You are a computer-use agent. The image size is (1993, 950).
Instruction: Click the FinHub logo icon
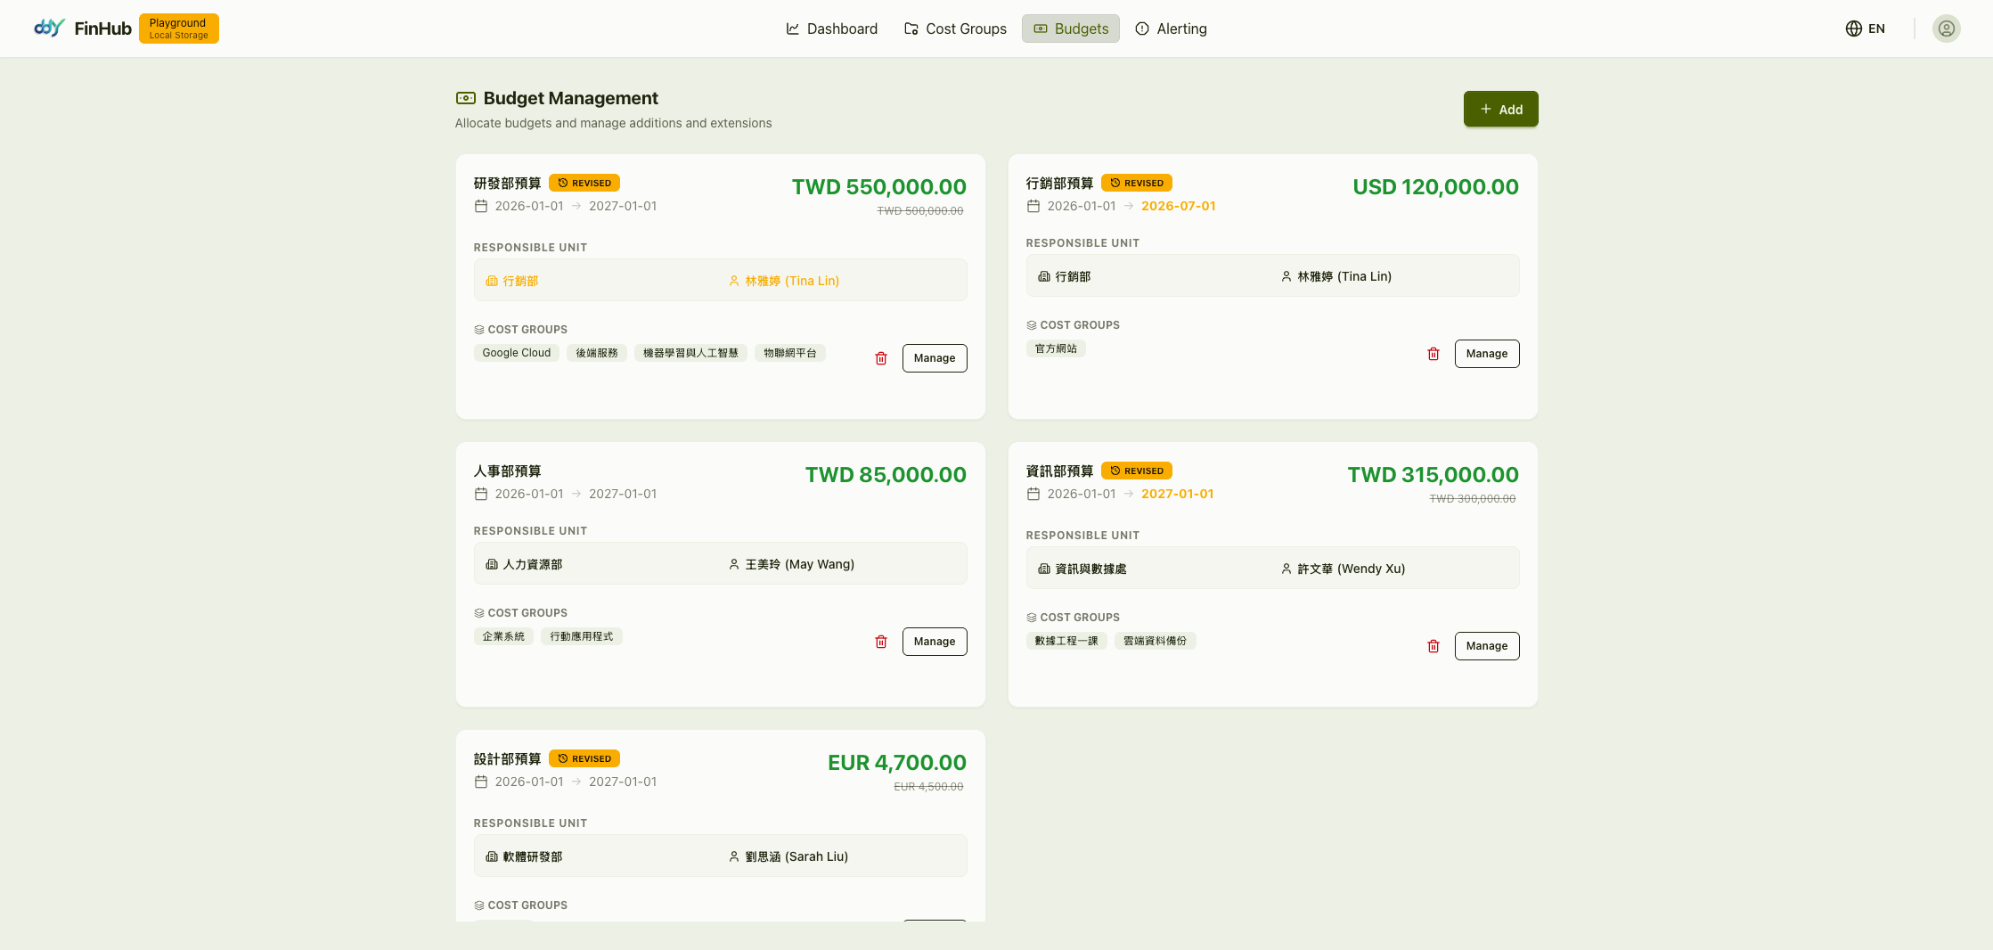(51, 28)
